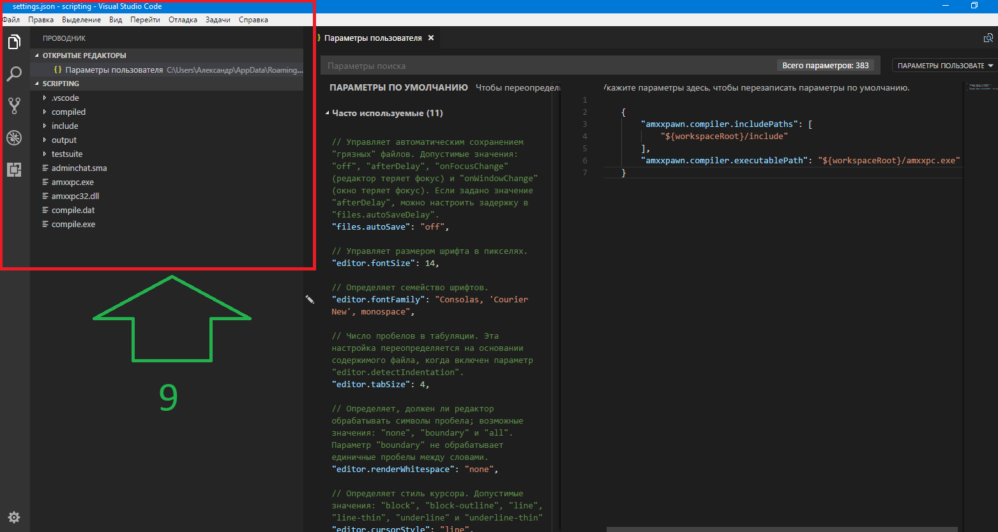Open the Справка menu

click(x=253, y=20)
